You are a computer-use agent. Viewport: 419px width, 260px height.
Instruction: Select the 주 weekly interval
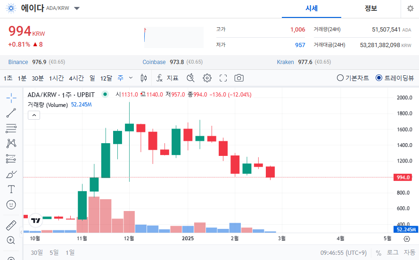click(121, 78)
